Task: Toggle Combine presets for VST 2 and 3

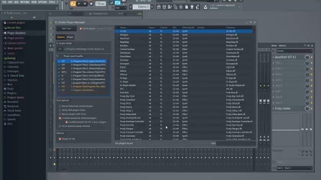Action: pyautogui.click(x=67, y=122)
